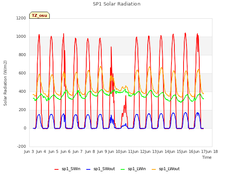Click the Jun 4 x-axis tick label
Screen dimensions: 234x176
(41, 151)
